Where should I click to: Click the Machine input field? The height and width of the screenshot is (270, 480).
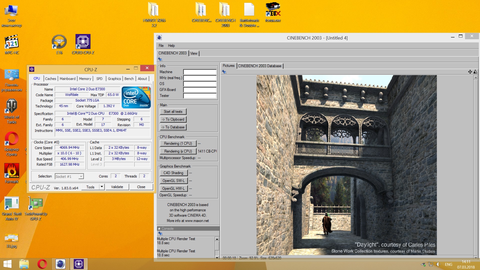coord(200,72)
